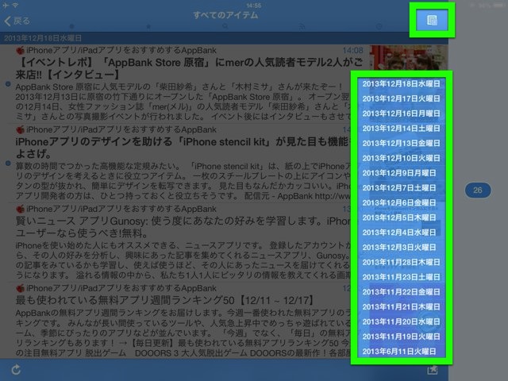
Task: Tap AppBank apple icon on Gunosy article
Action: (x=20, y=209)
